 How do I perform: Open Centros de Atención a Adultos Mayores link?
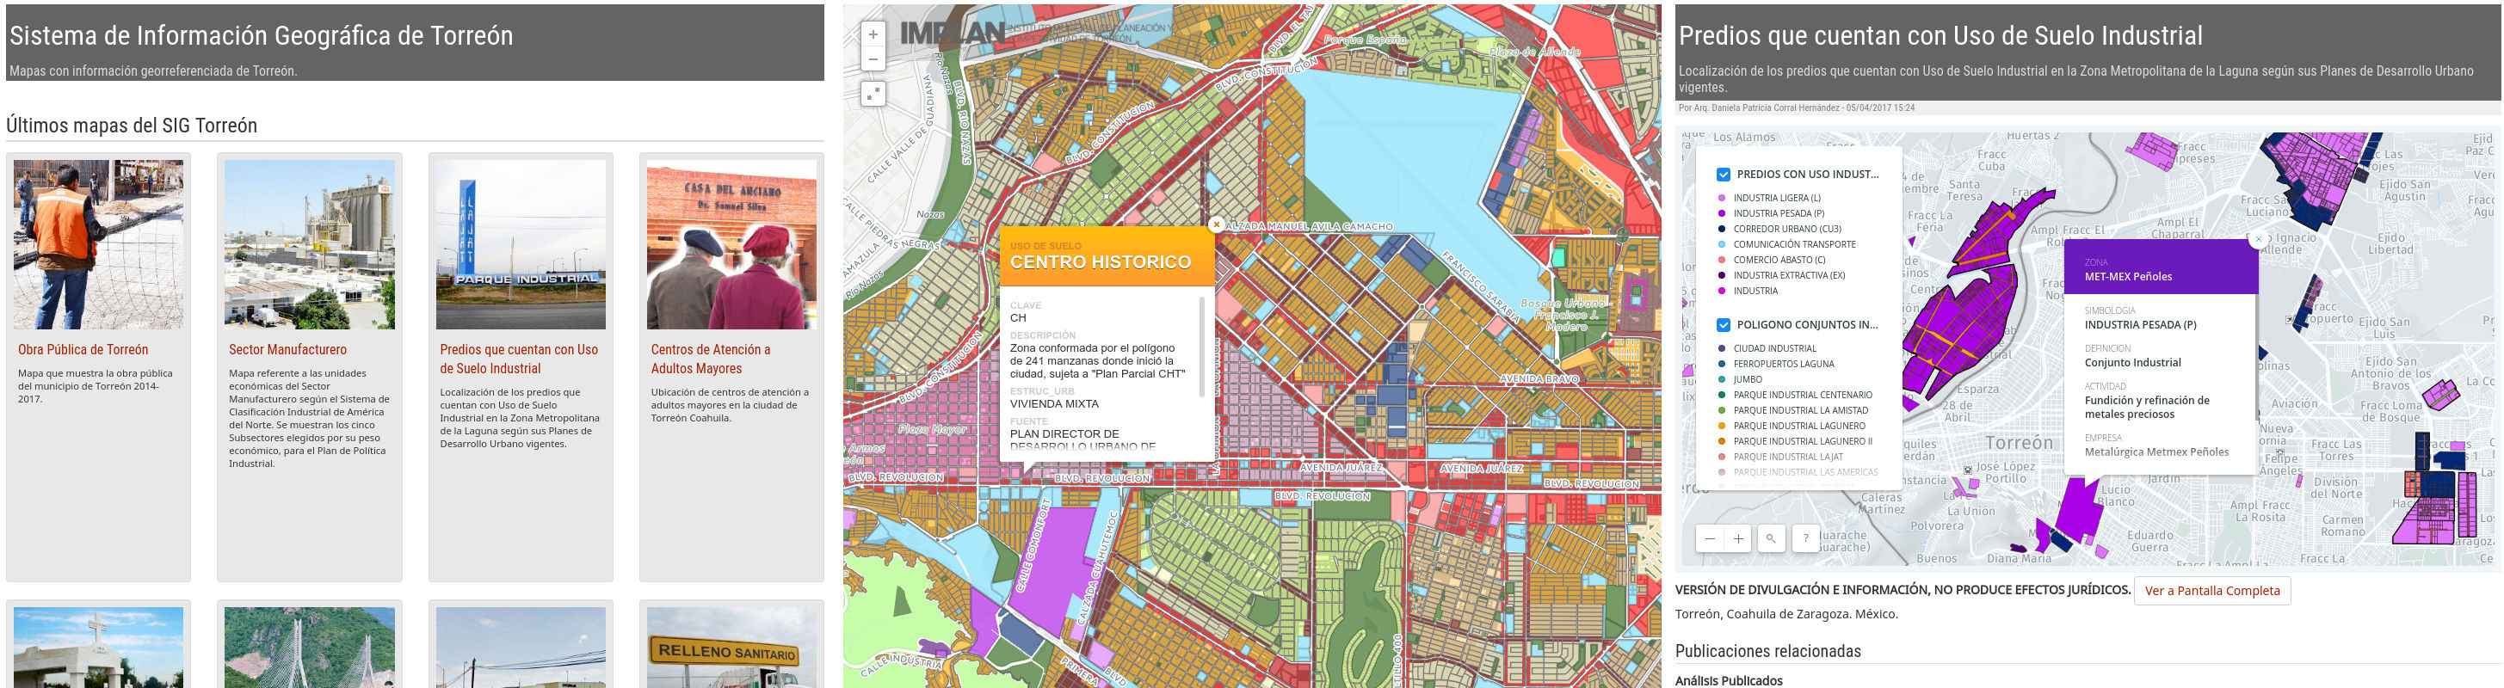[x=711, y=359]
